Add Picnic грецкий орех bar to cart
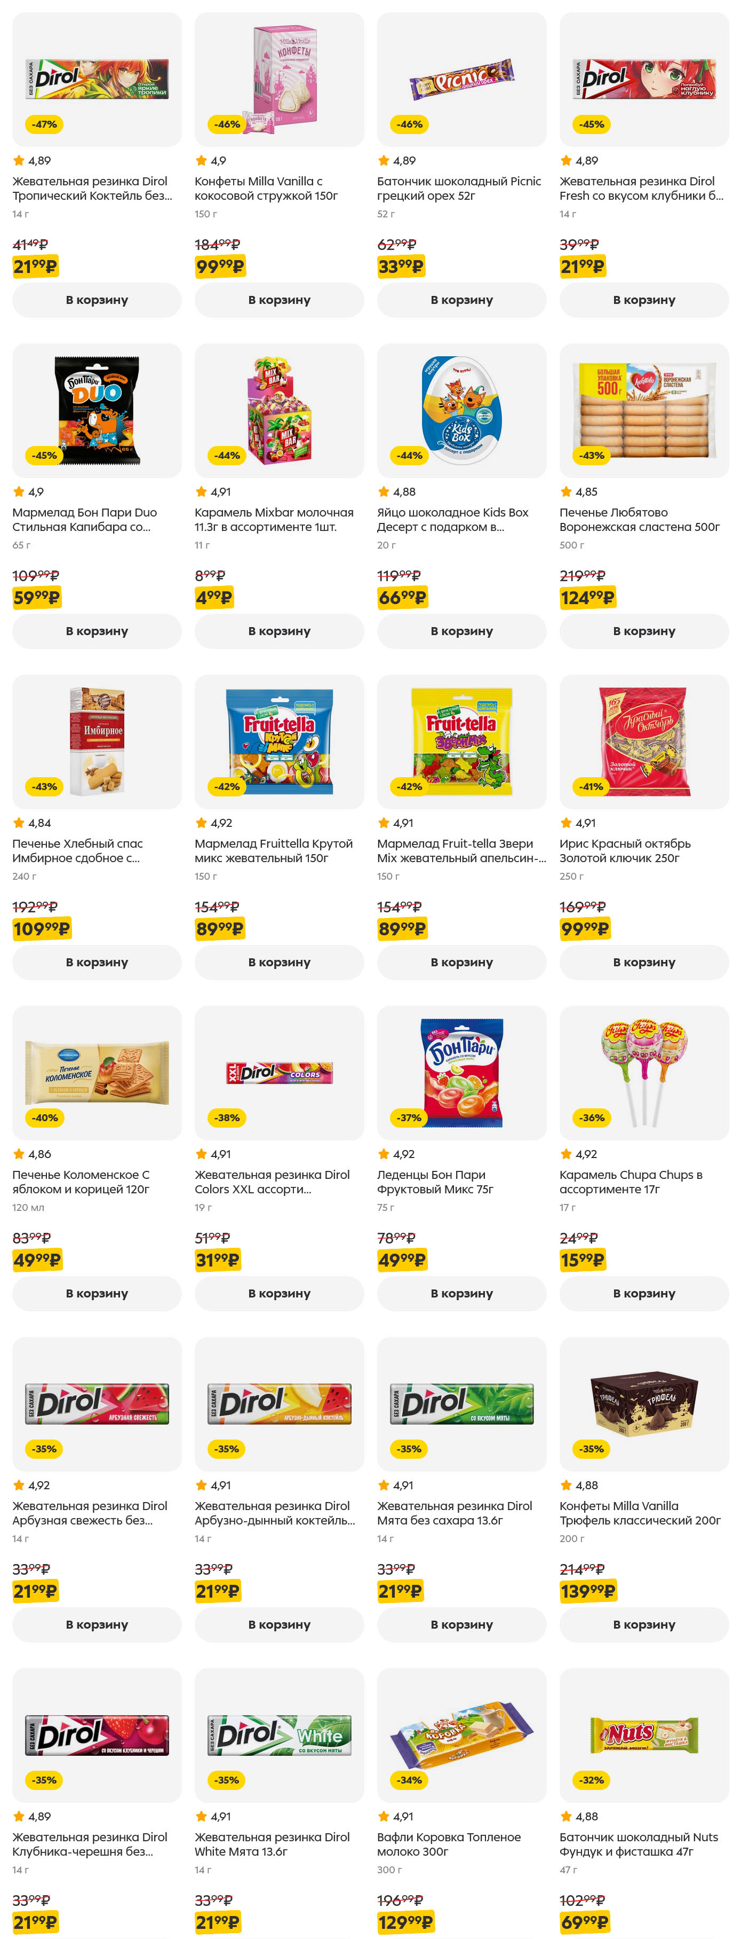The width and height of the screenshot is (741, 1939). click(x=461, y=300)
